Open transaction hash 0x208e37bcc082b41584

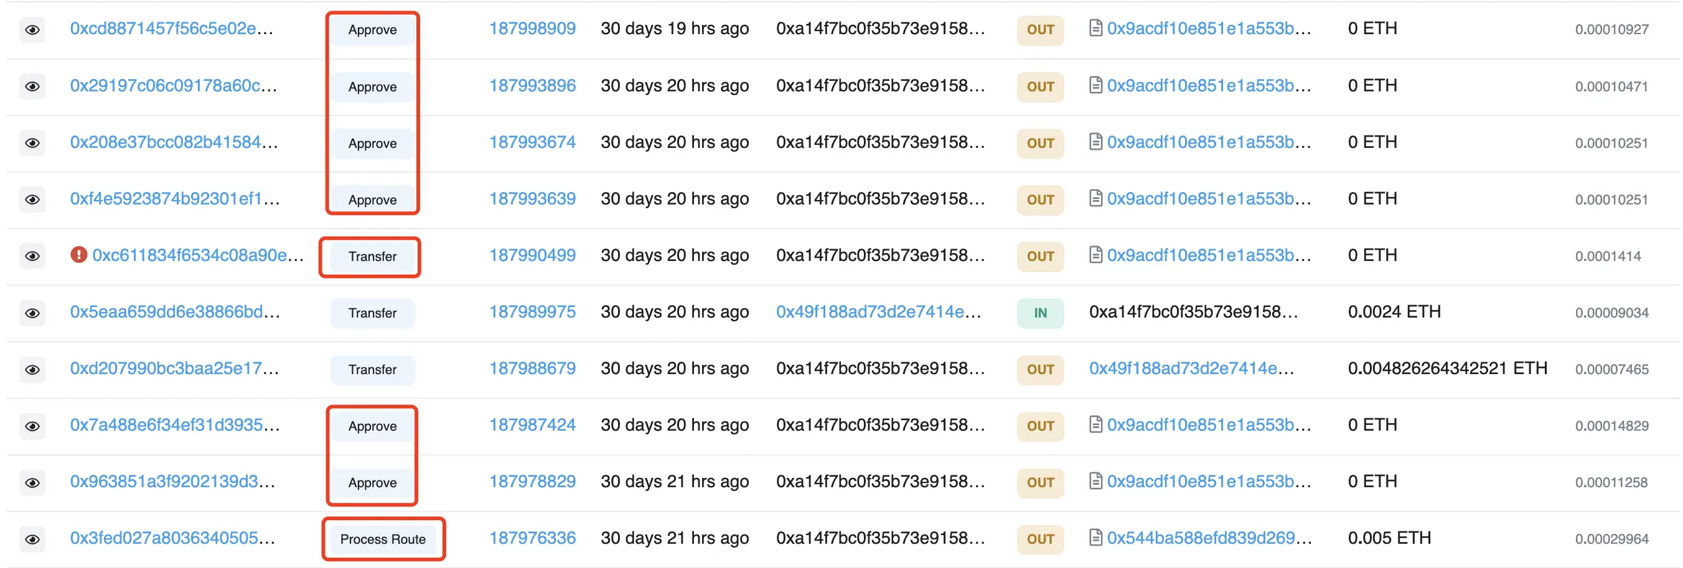[174, 142]
